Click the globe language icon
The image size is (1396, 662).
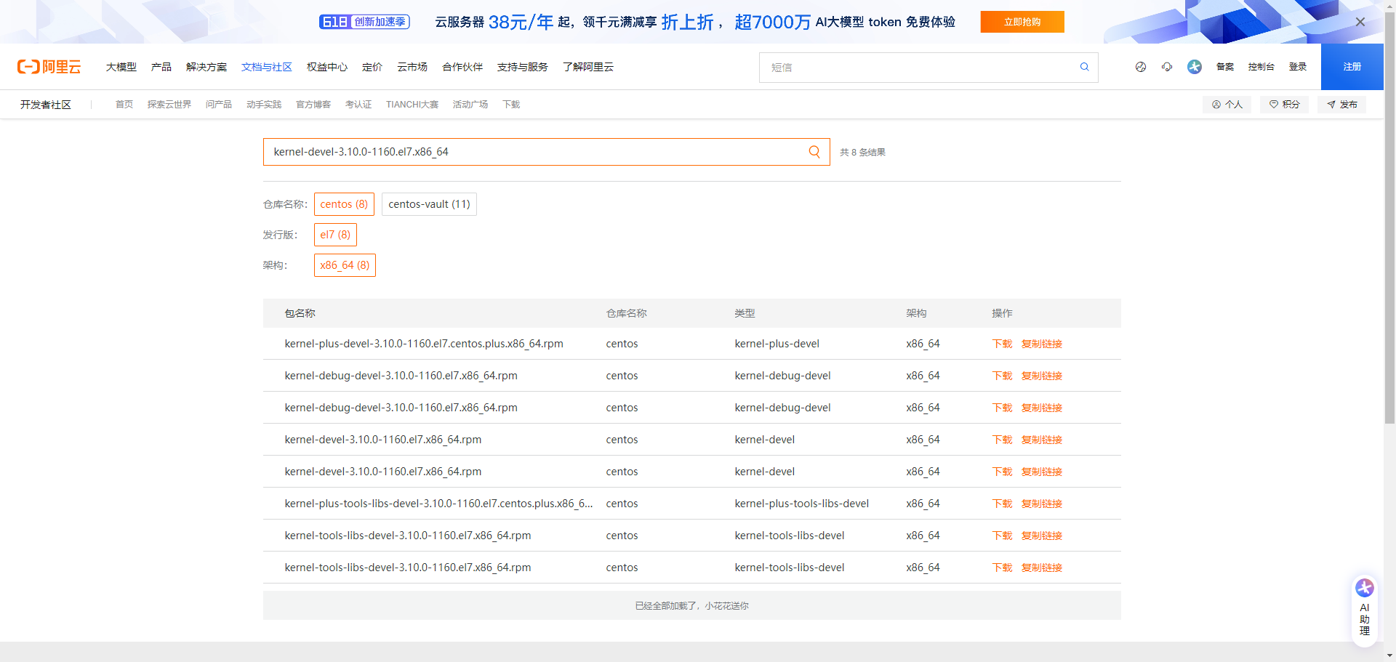click(x=1140, y=67)
